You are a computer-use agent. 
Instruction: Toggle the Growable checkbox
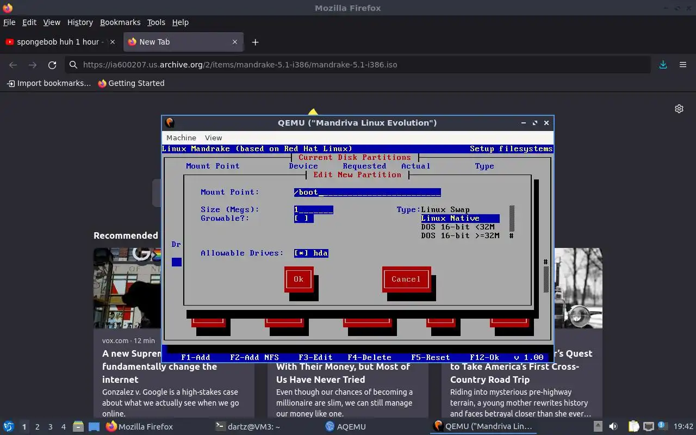click(x=303, y=218)
